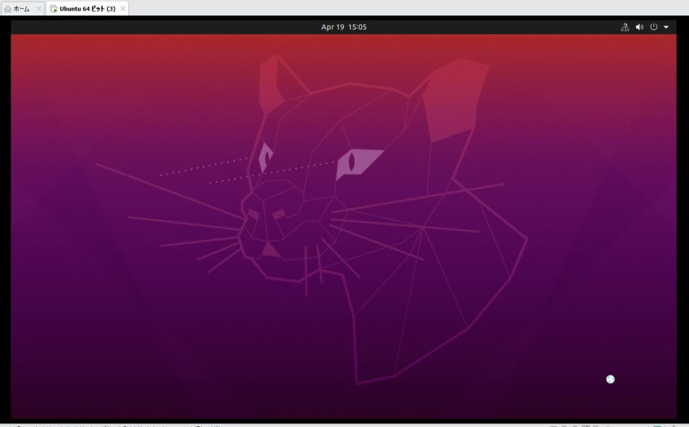Click the VM icon on Ubuntu tab

pos(54,9)
